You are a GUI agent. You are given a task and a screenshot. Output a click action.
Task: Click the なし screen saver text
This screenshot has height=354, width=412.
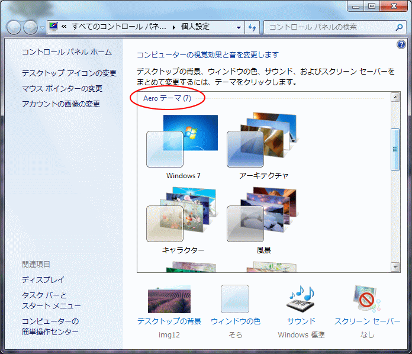[x=368, y=335]
